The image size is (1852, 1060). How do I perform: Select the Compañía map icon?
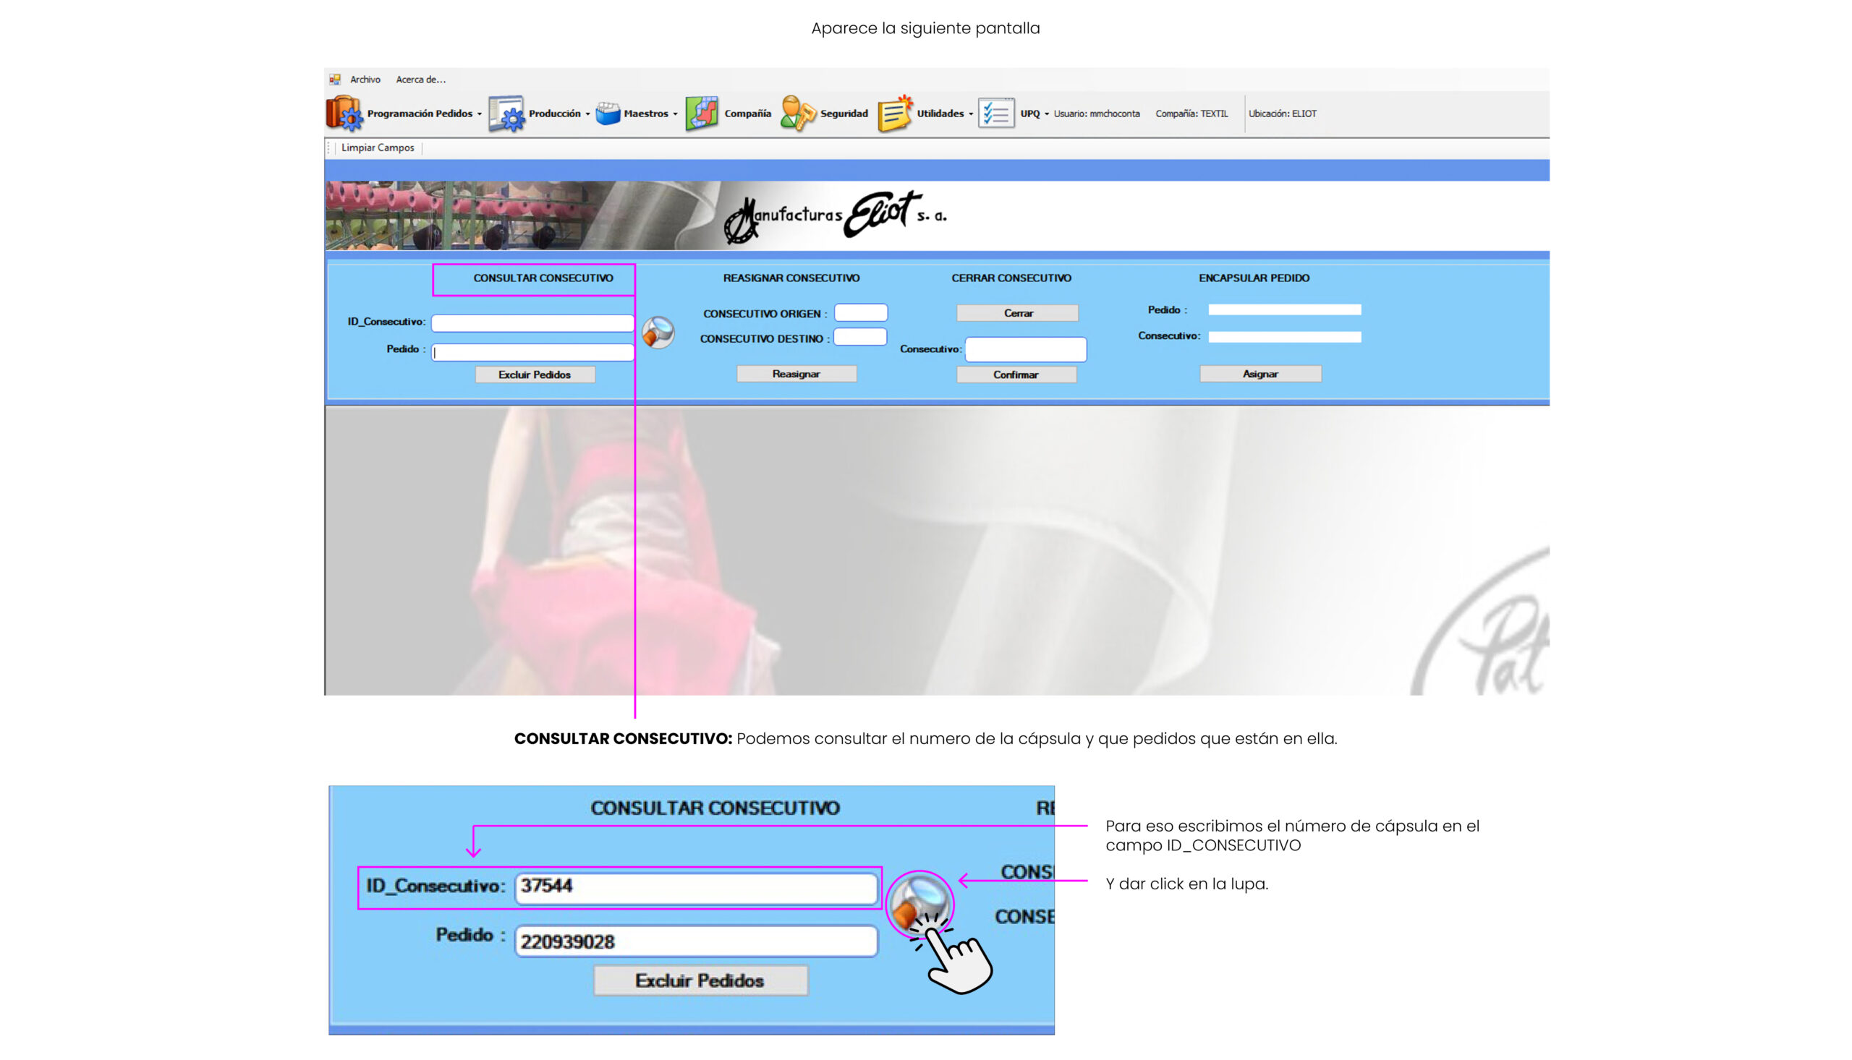pyautogui.click(x=702, y=114)
